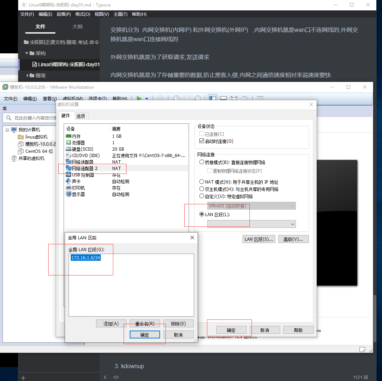
Task: Collapse 我的计算机 tree node
Action: tap(7, 130)
